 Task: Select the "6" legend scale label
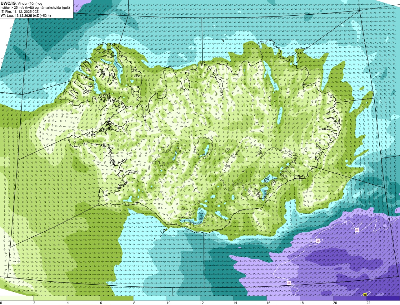[x=101, y=303]
